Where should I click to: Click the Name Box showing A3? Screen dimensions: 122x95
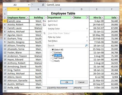click(x=15, y=5)
